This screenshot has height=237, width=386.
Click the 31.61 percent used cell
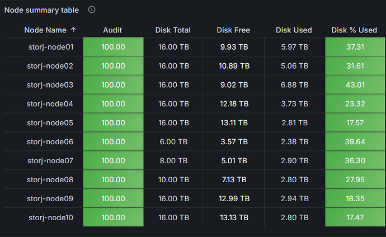(355, 66)
